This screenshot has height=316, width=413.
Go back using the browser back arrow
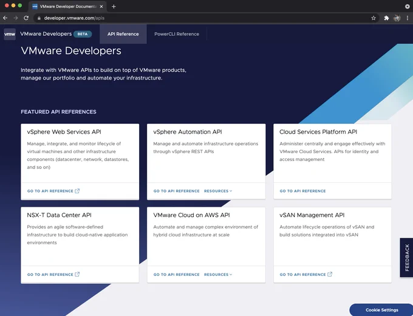[5, 18]
